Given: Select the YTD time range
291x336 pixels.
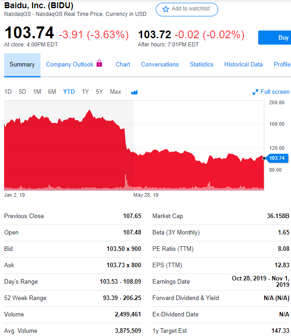Looking at the screenshot, I should [69, 92].
